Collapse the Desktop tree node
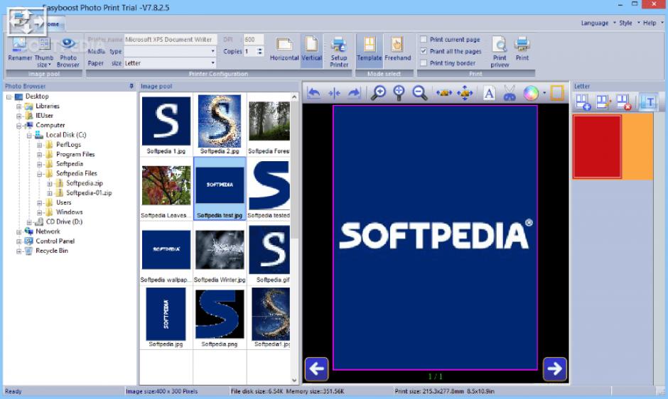Screen dimensions: 668x399 [x=9, y=97]
